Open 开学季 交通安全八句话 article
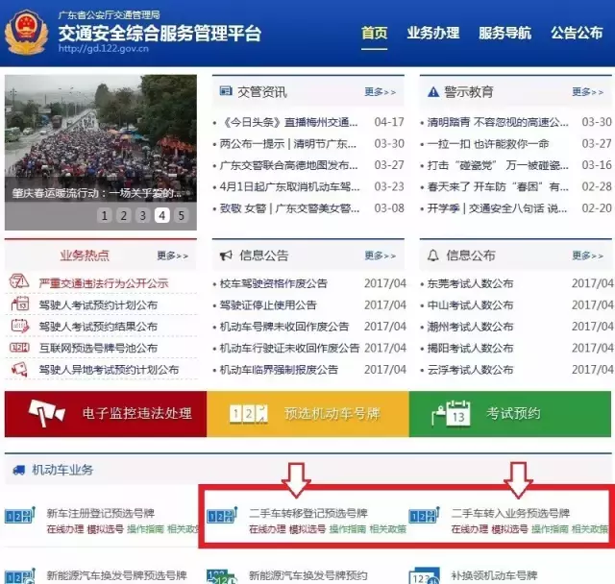615x584 pixels. pos(497,208)
